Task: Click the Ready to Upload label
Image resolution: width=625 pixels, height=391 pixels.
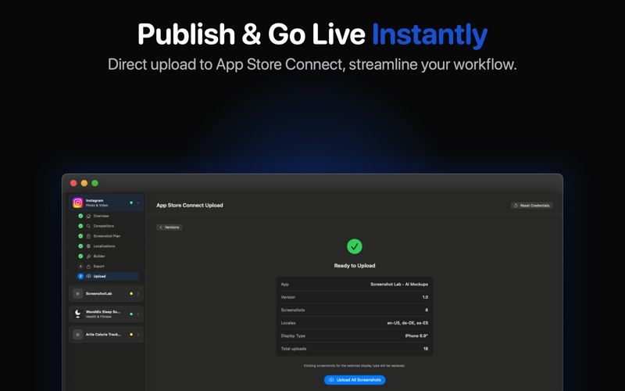Action: (355, 265)
